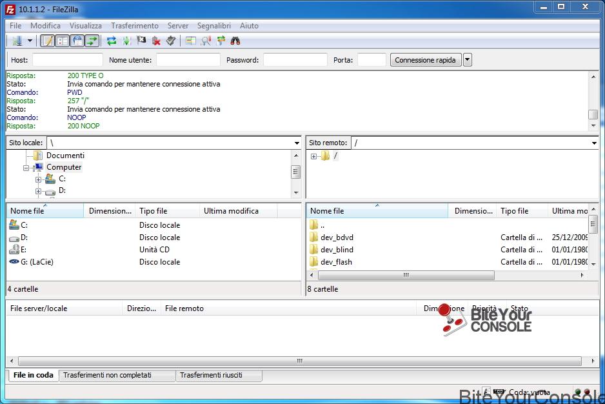Sort remote list by Tipo file

[522, 211]
